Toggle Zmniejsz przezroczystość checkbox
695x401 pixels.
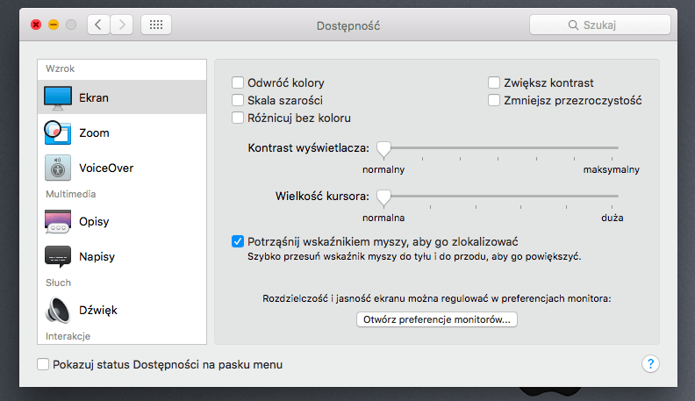pyautogui.click(x=494, y=101)
